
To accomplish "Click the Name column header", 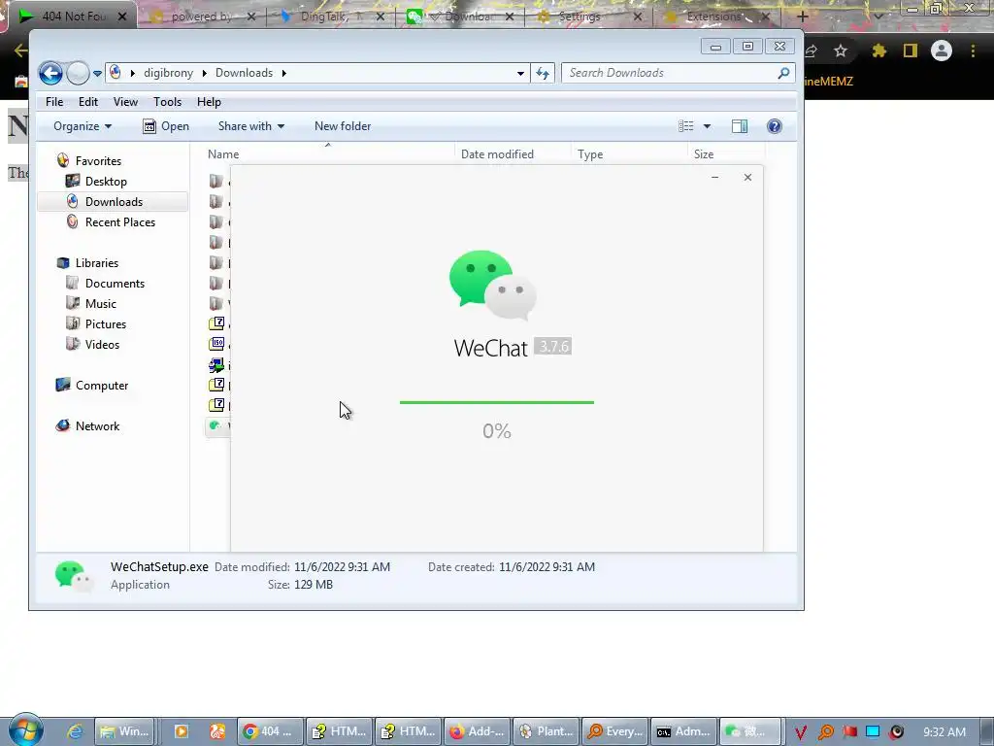I will pyautogui.click(x=328, y=154).
